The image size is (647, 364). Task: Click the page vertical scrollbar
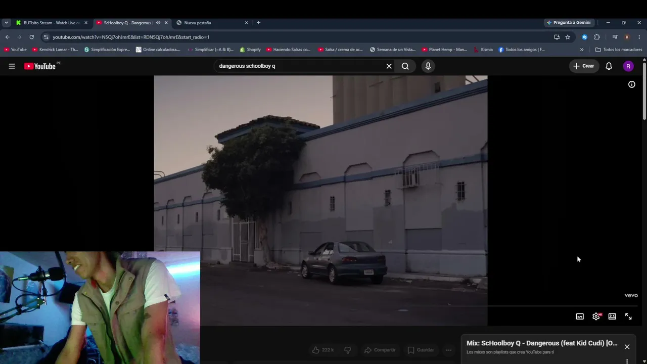[x=644, y=91]
